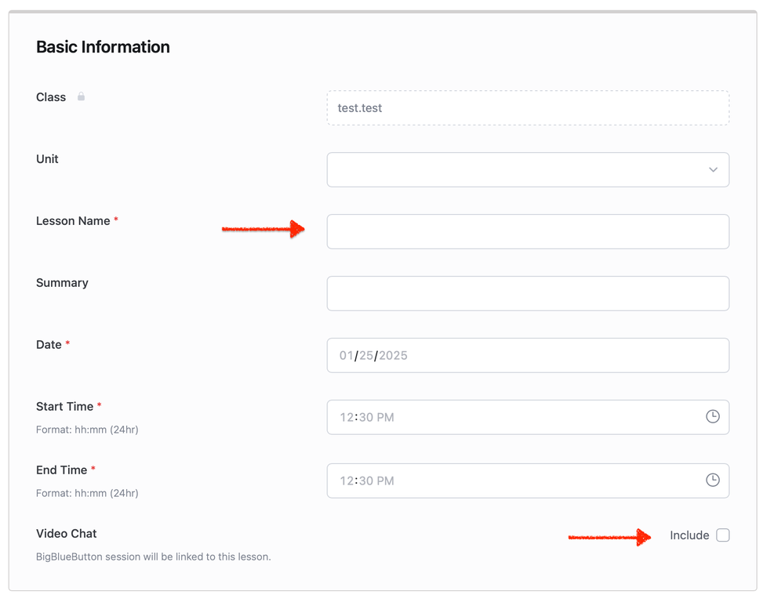Select the PM segment in Start Time
This screenshot has height=602, width=774.
pos(385,418)
